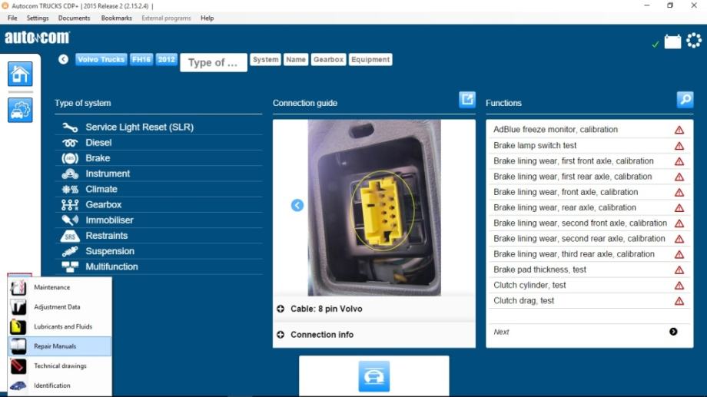Click the Adjustment Data icon

18,307
